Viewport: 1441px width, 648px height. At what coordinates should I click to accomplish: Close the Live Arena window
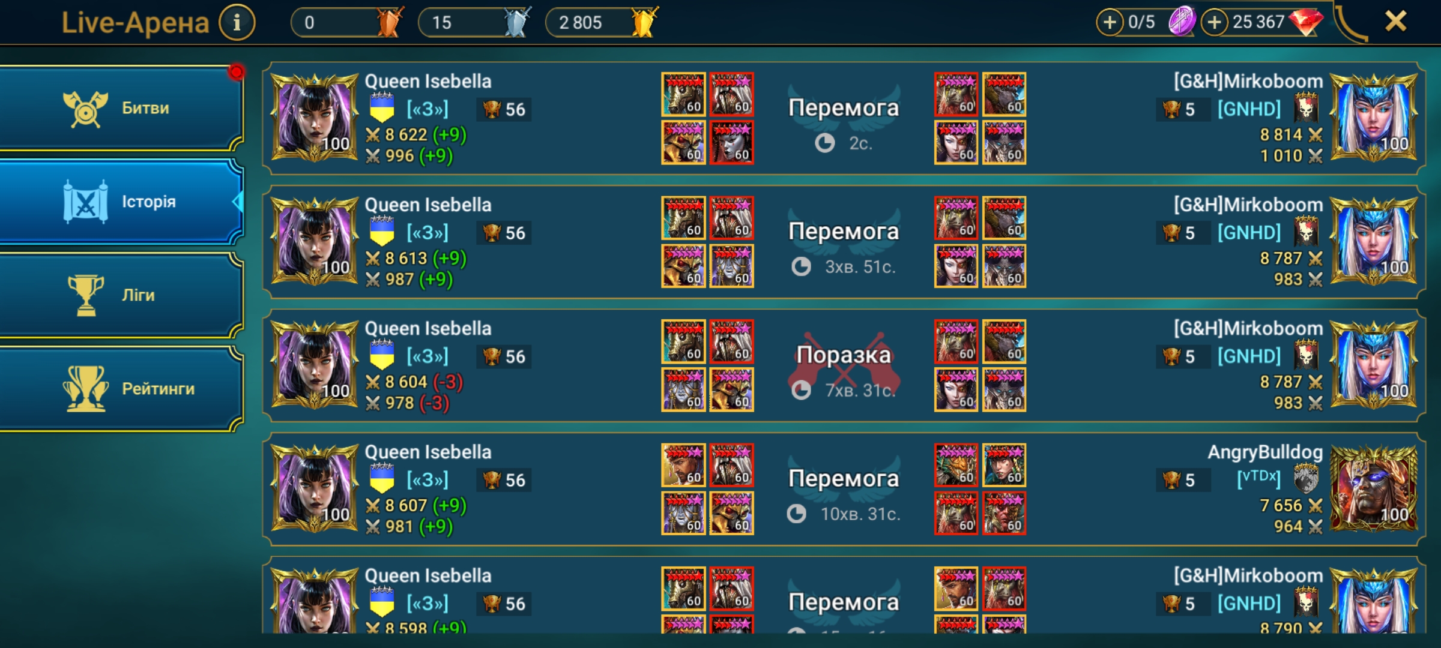click(1396, 22)
